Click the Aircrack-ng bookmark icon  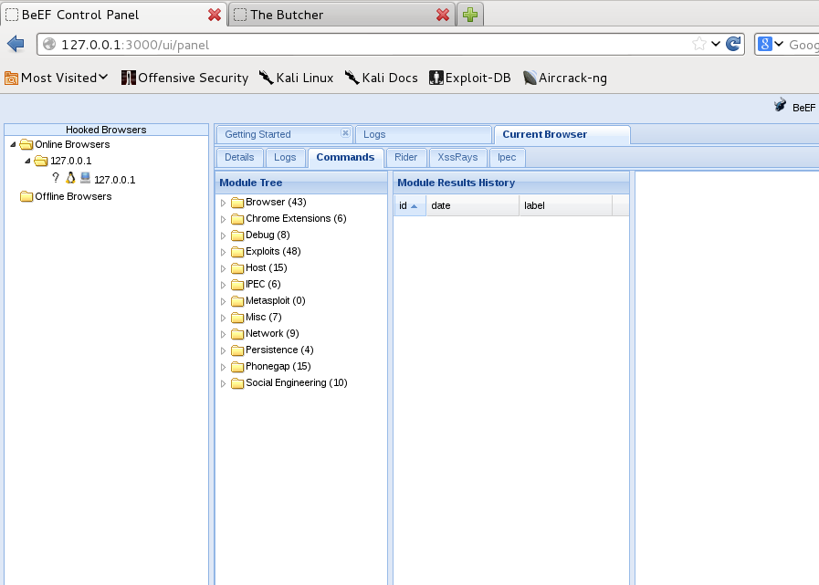[530, 78]
